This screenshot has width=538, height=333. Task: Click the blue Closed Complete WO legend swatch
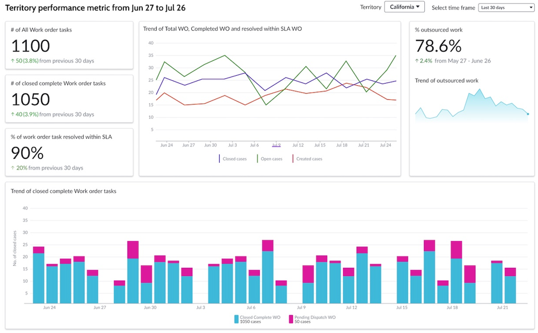[236, 319]
